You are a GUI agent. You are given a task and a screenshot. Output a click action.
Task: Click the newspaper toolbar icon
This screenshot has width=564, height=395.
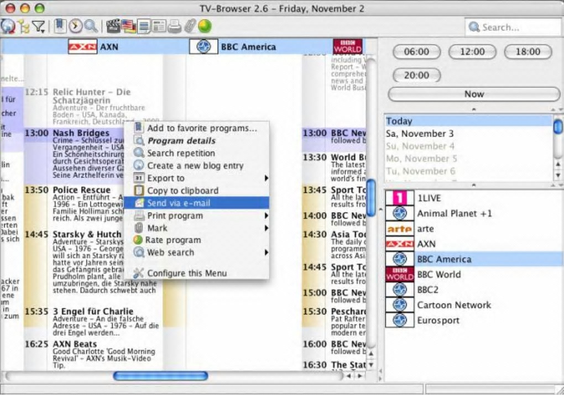click(x=159, y=26)
